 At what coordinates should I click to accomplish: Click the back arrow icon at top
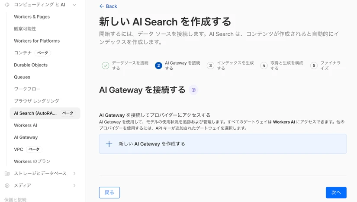(102, 6)
